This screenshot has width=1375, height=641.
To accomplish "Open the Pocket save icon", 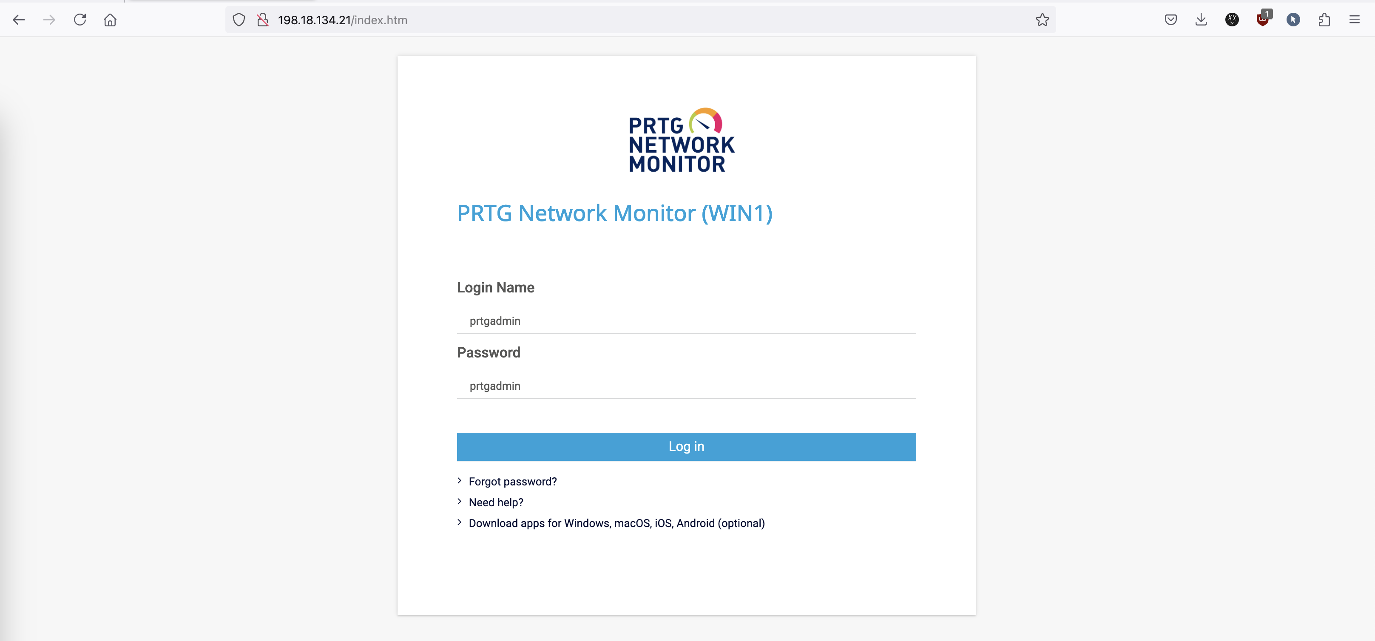I will [x=1170, y=20].
